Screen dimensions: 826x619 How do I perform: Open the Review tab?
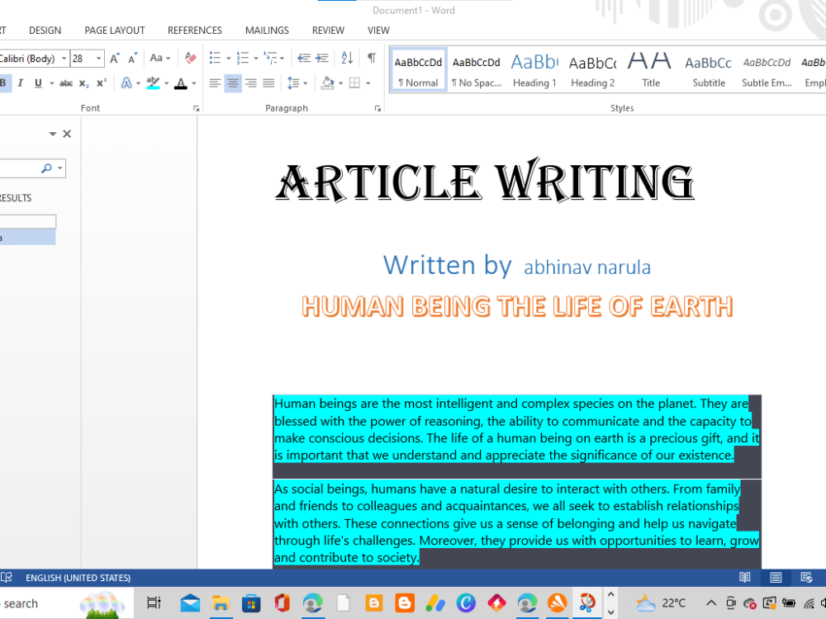point(328,31)
